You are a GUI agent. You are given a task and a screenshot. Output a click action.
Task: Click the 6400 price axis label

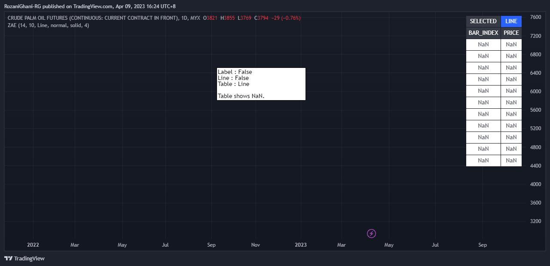point(536,73)
